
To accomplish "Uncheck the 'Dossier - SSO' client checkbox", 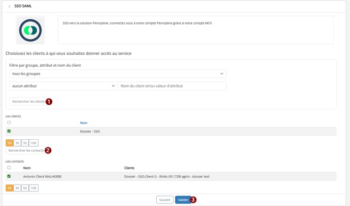I will coord(9,131).
